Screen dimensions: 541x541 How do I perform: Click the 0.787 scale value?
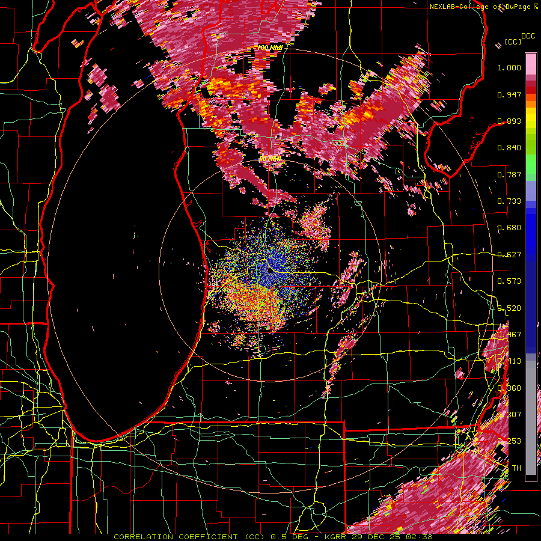[509, 174]
